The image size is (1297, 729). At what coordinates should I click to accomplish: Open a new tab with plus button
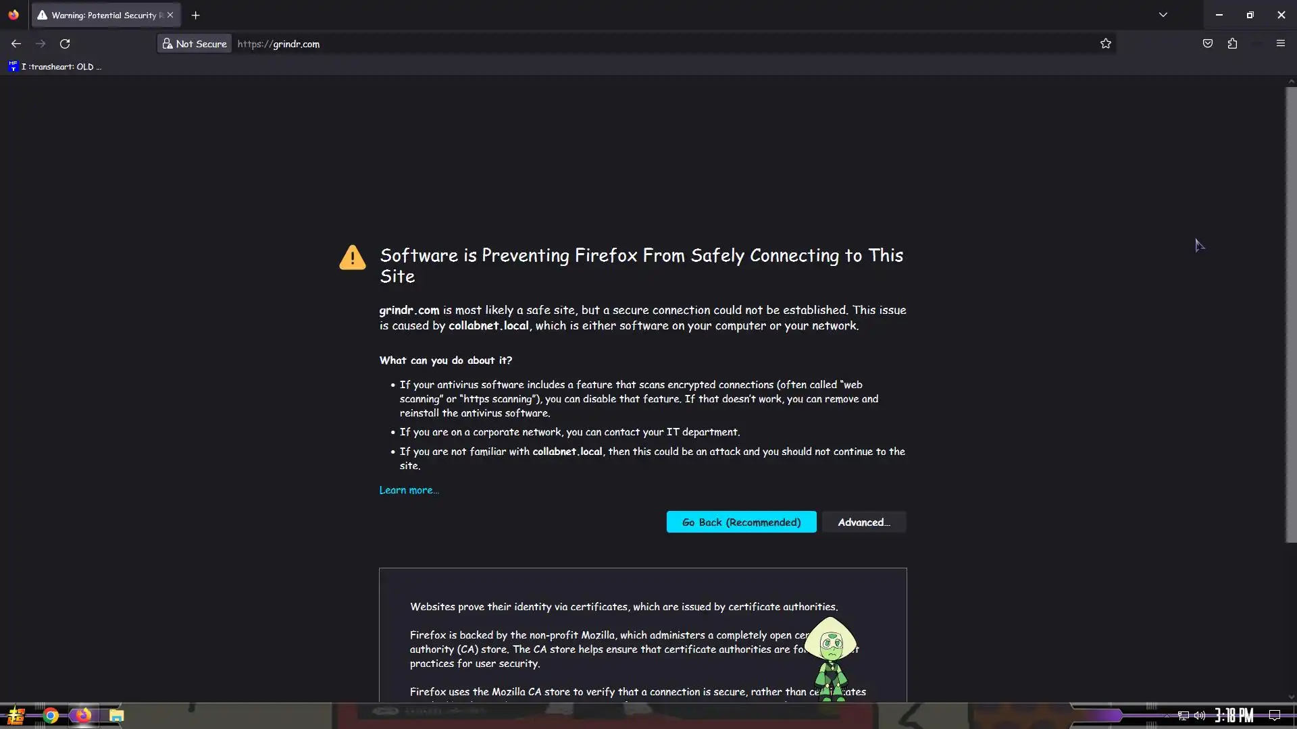point(195,15)
